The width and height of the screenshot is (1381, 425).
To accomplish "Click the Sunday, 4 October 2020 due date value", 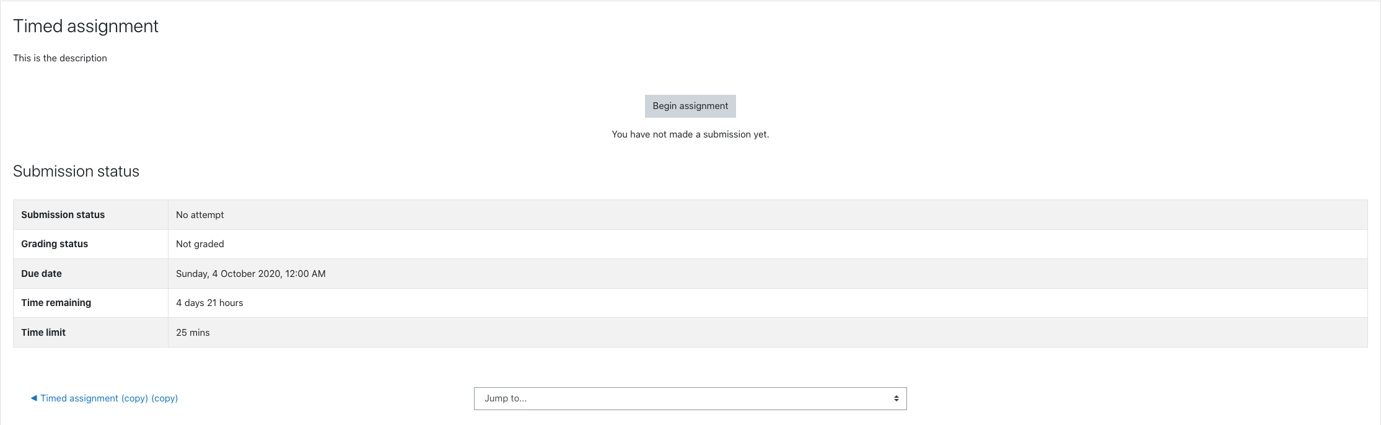I will tap(251, 274).
